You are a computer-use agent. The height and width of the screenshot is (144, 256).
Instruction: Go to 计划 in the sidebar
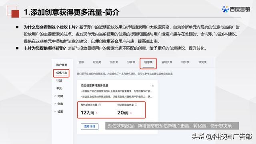[x=59, y=80]
